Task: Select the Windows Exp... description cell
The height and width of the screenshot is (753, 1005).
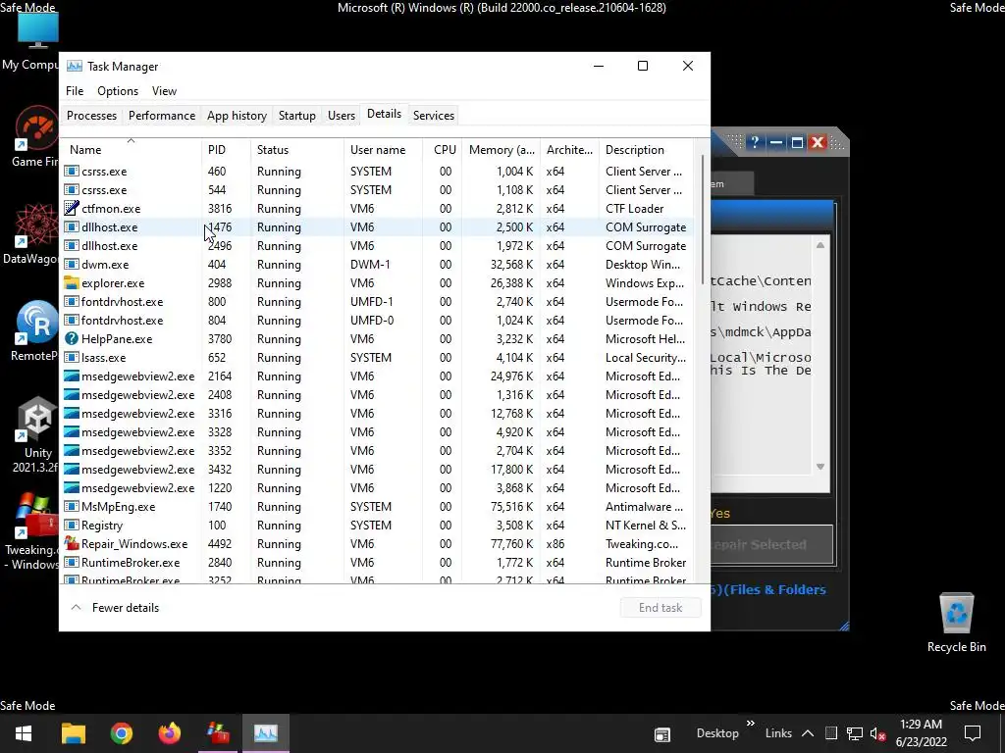Action: point(645,283)
